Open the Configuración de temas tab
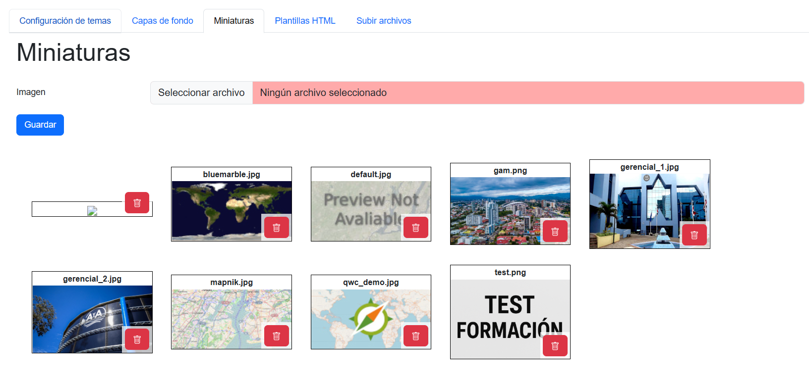 [65, 21]
